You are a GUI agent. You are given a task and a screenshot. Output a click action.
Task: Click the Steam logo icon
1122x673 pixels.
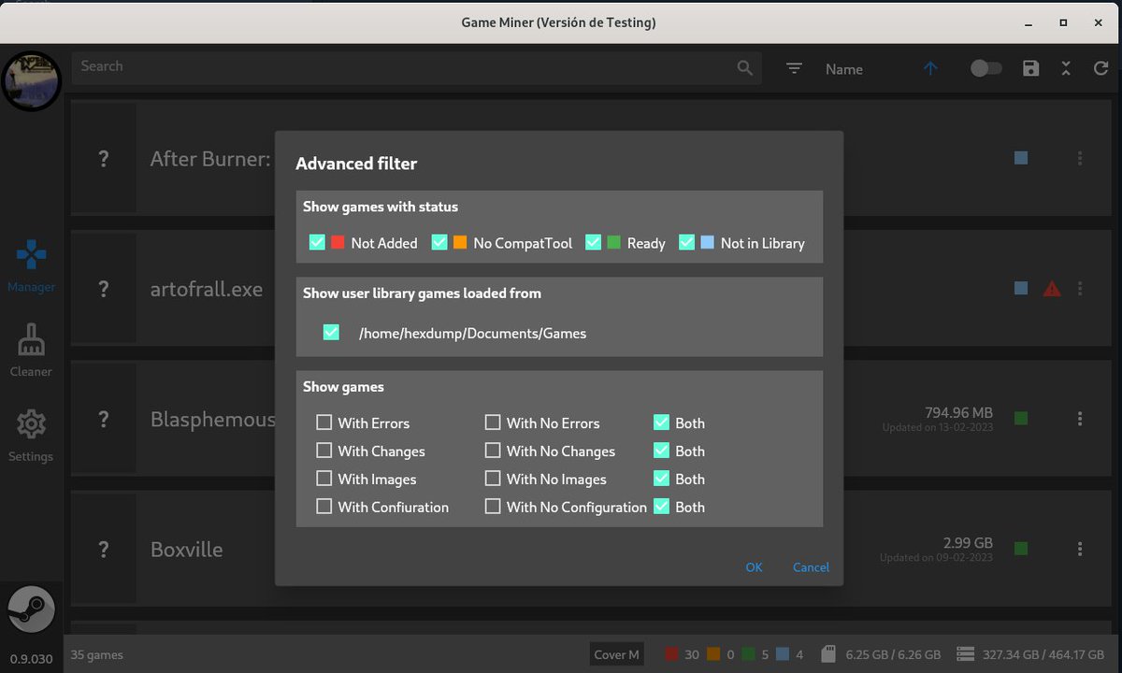click(32, 610)
